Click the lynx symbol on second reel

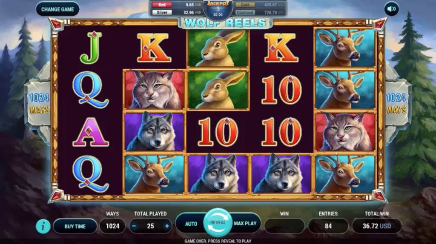154,89
